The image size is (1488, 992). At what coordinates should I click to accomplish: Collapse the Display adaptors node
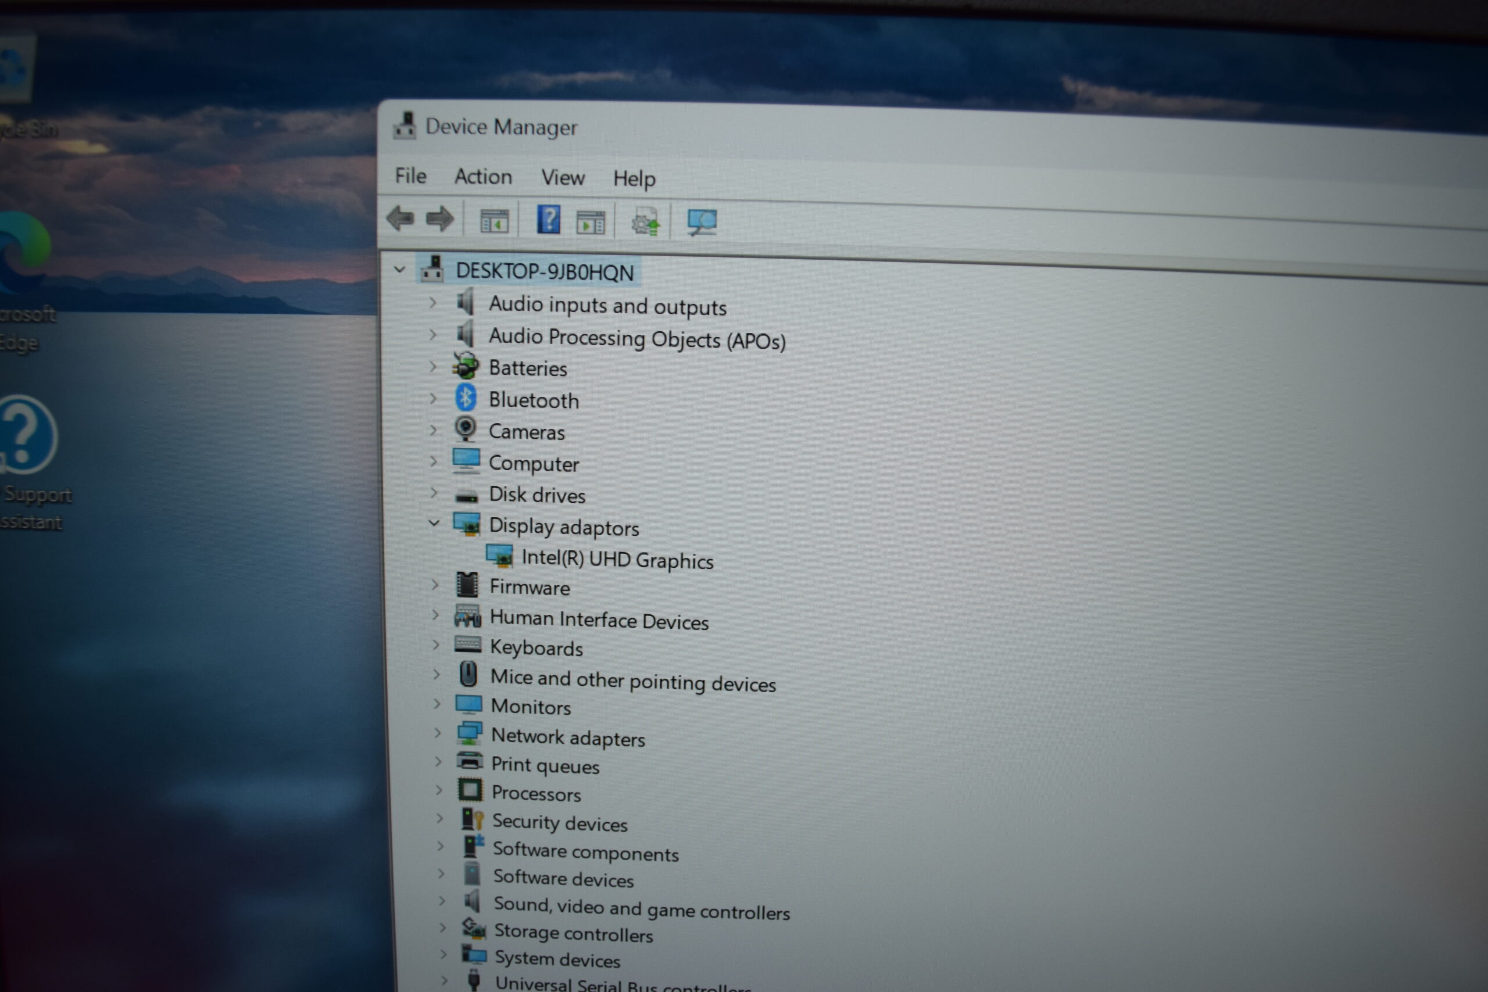point(434,522)
